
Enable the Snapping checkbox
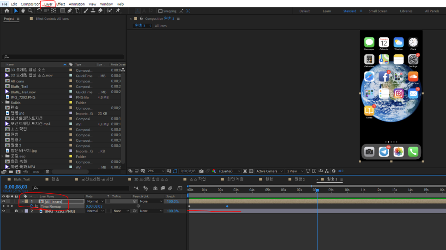coord(160,11)
